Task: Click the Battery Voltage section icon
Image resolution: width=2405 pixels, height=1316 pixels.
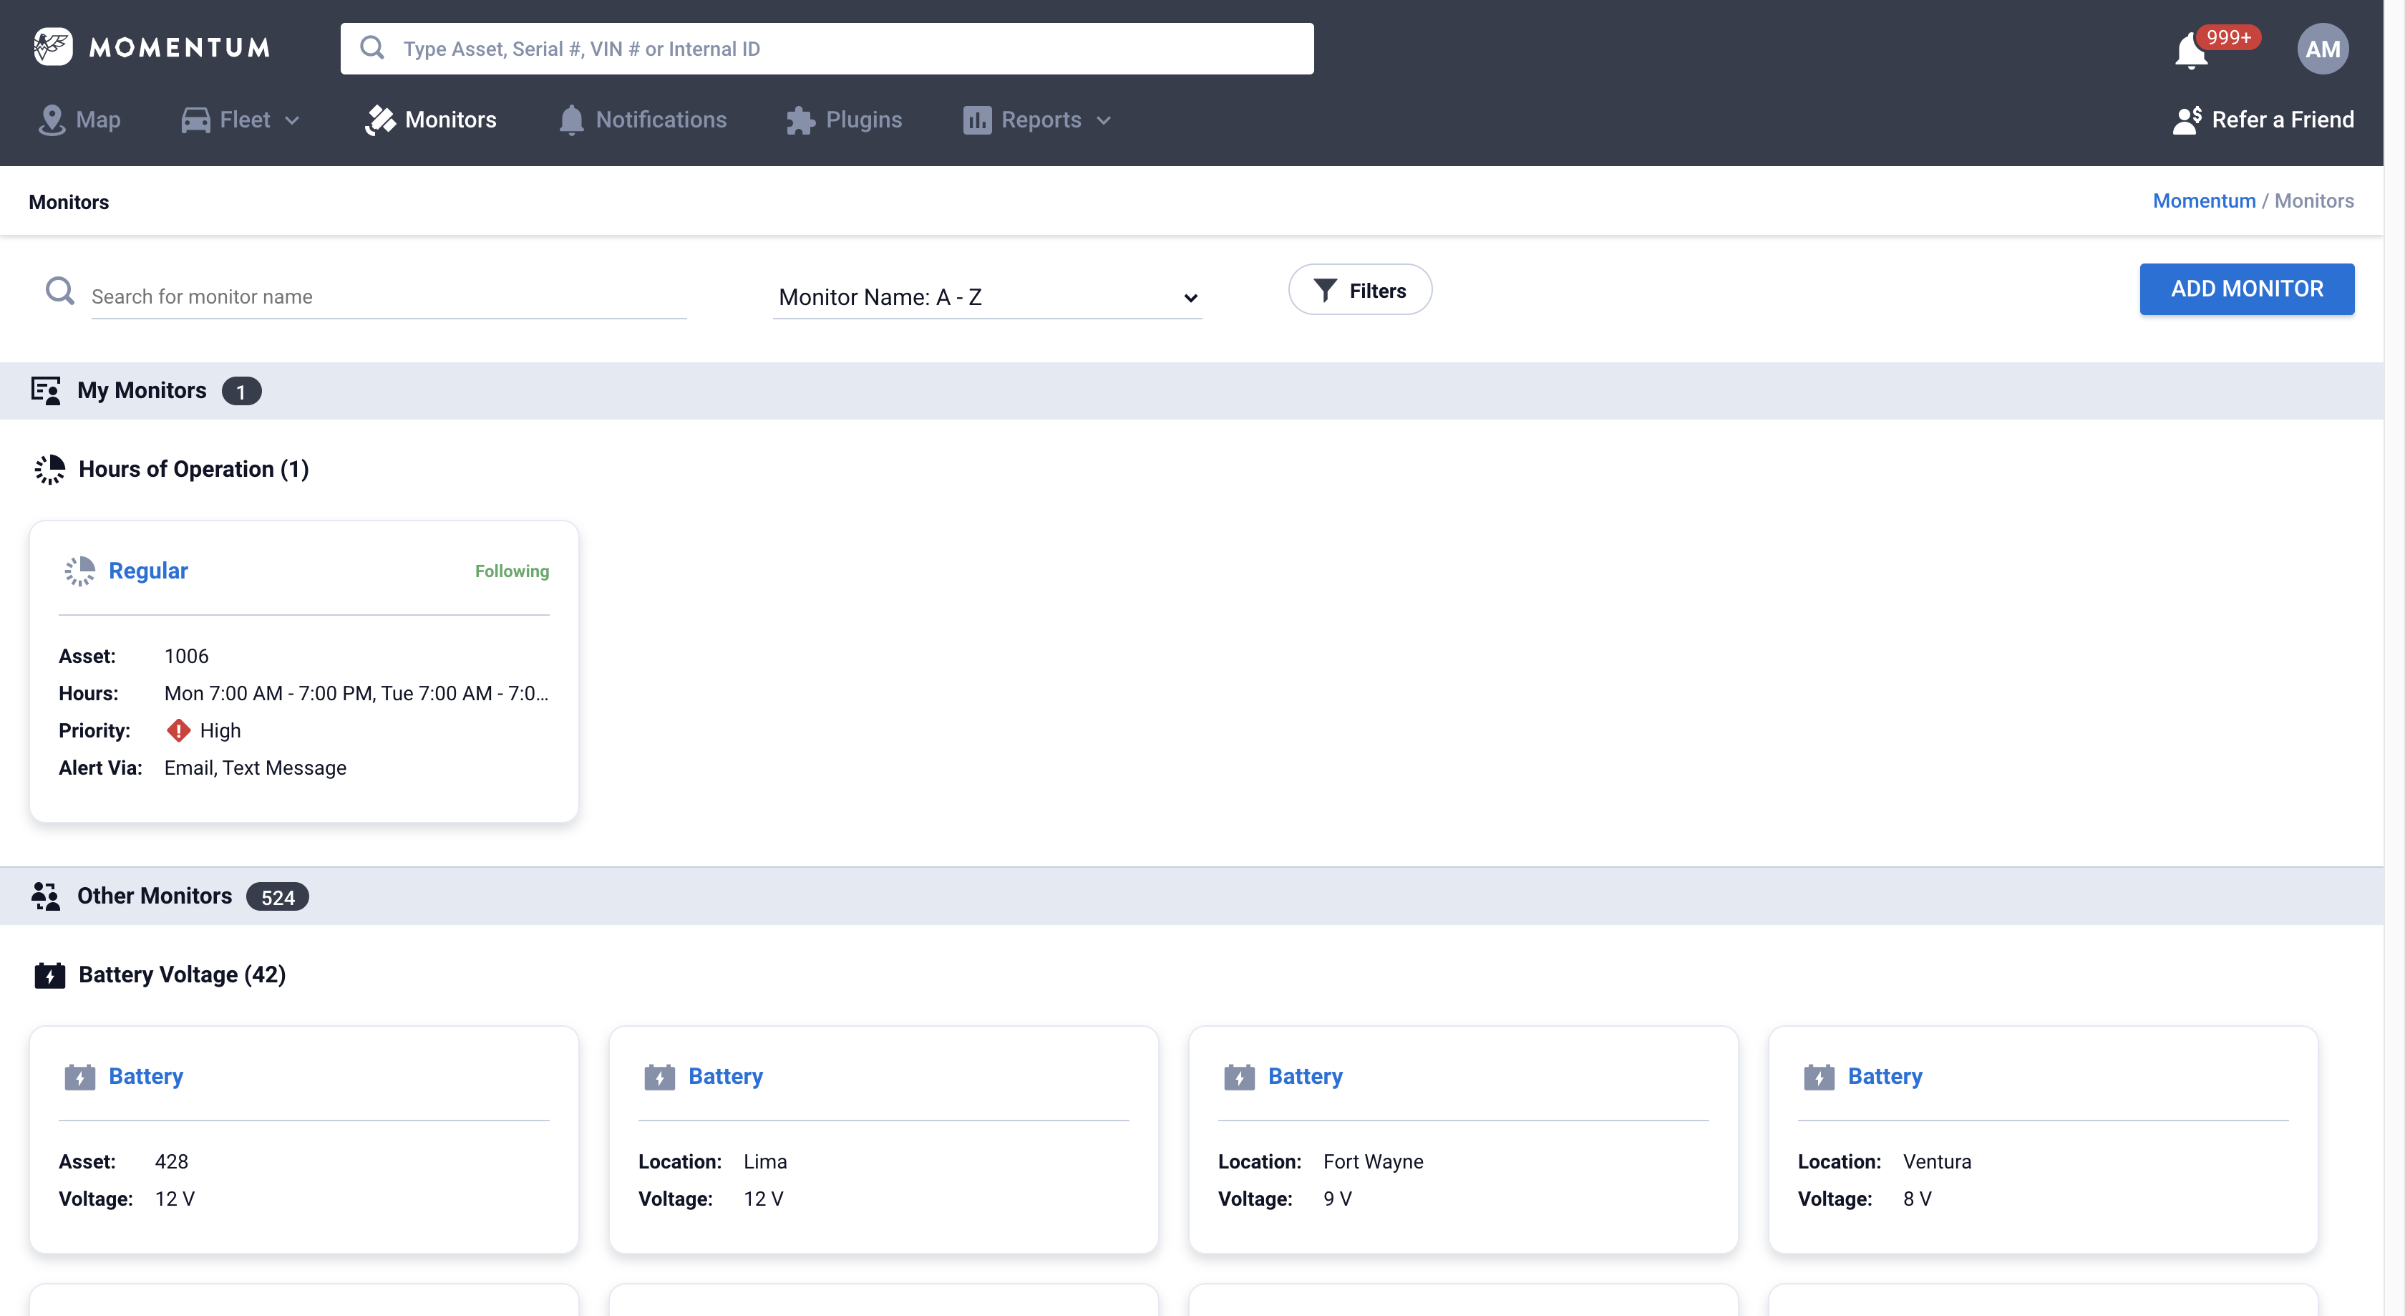Action: pyautogui.click(x=49, y=975)
